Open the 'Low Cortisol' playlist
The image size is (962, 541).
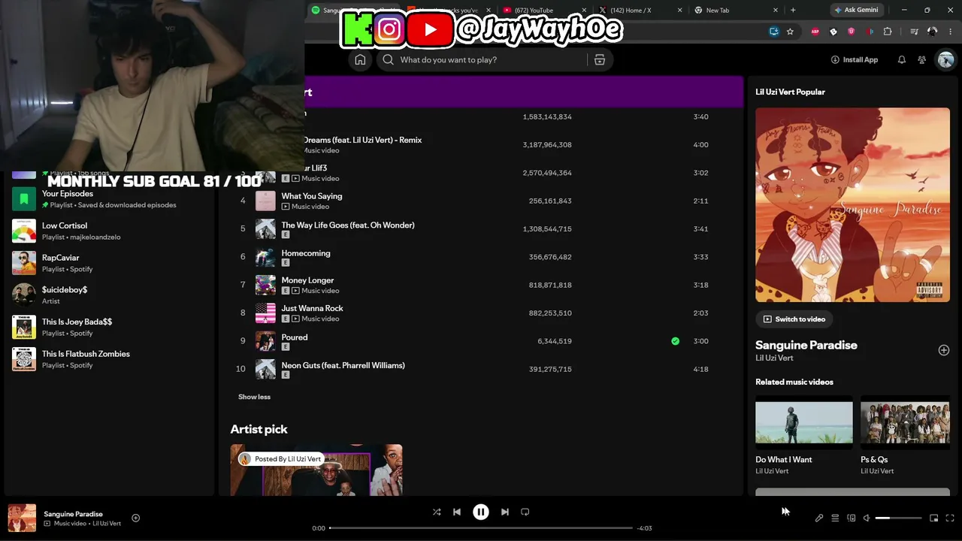click(110, 231)
